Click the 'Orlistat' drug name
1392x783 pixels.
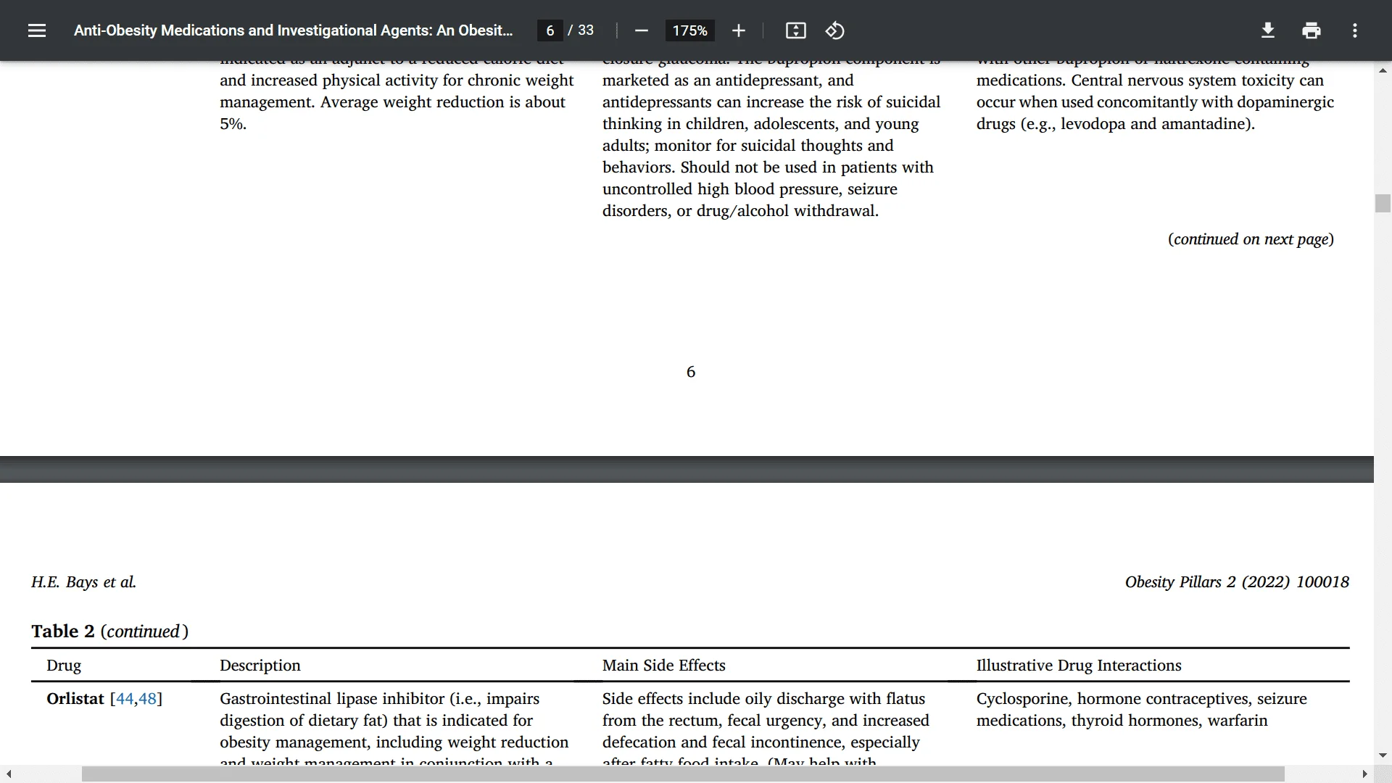(x=75, y=699)
